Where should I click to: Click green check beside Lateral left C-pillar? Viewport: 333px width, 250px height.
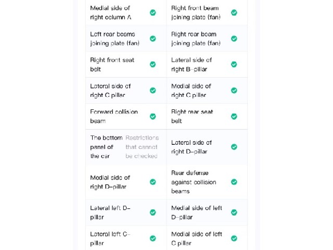[x=153, y=239]
